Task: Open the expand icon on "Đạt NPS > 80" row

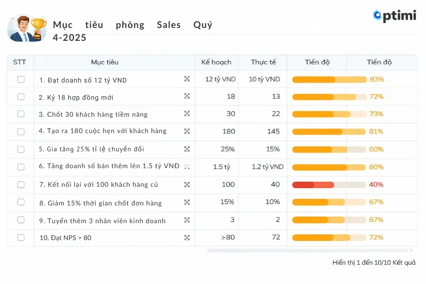Action: pyautogui.click(x=188, y=237)
